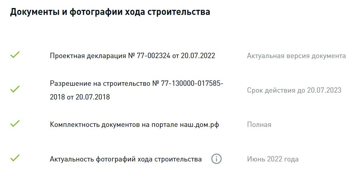Open Разрешение на строительство document entry

click(137, 90)
